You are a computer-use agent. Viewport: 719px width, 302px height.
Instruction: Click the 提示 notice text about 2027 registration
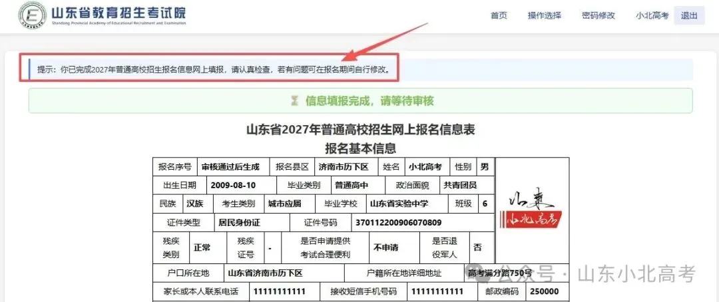coord(214,70)
